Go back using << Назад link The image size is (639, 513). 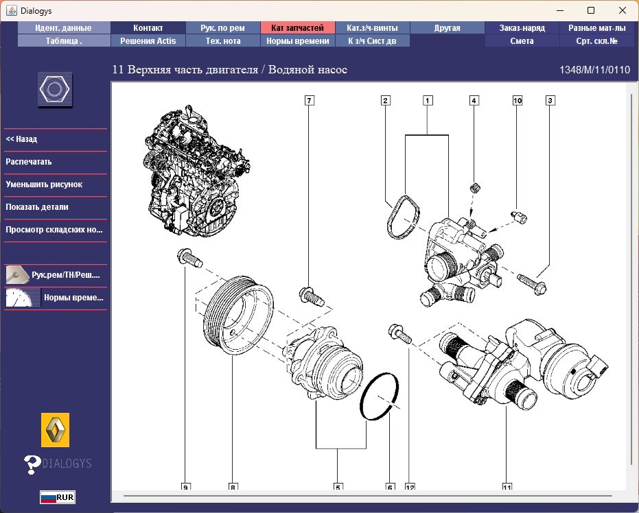click(x=21, y=139)
